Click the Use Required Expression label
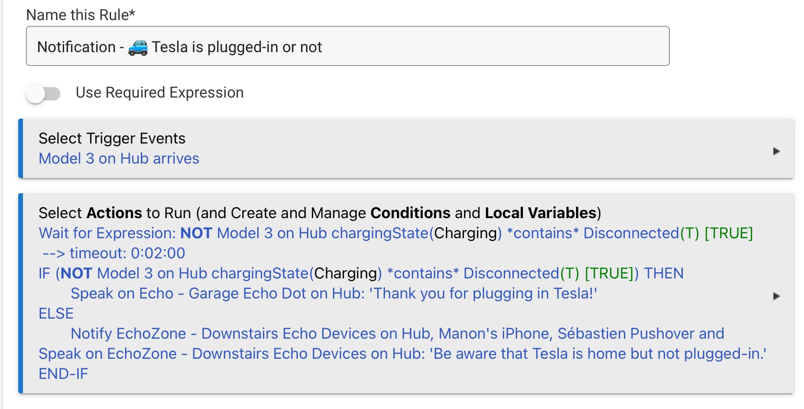 159,92
